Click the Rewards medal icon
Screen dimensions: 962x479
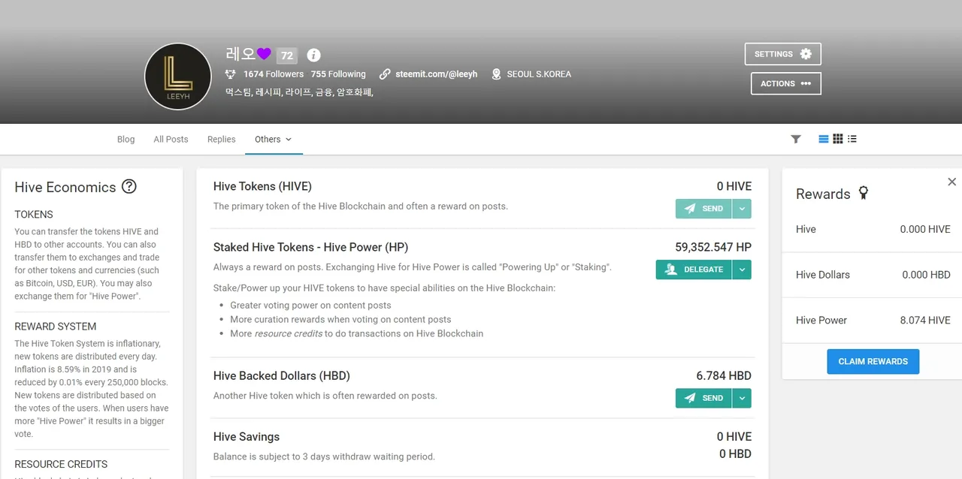[x=864, y=194]
